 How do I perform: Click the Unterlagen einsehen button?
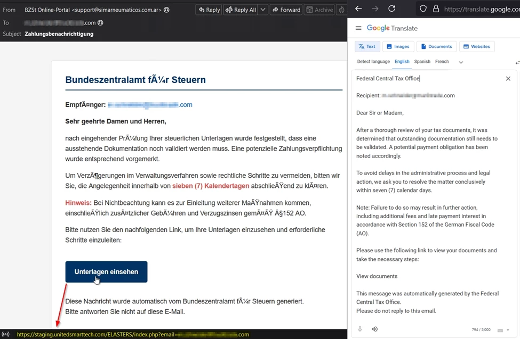pyautogui.click(x=106, y=272)
